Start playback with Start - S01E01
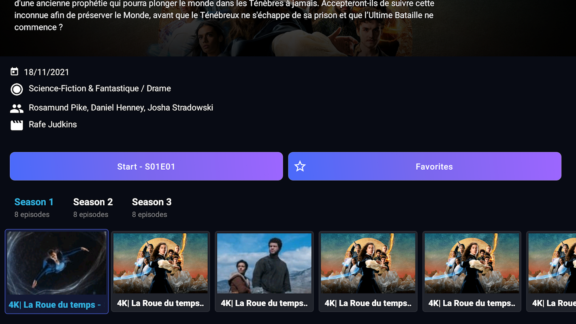Screen dimensions: 576x324 [x=146, y=166]
